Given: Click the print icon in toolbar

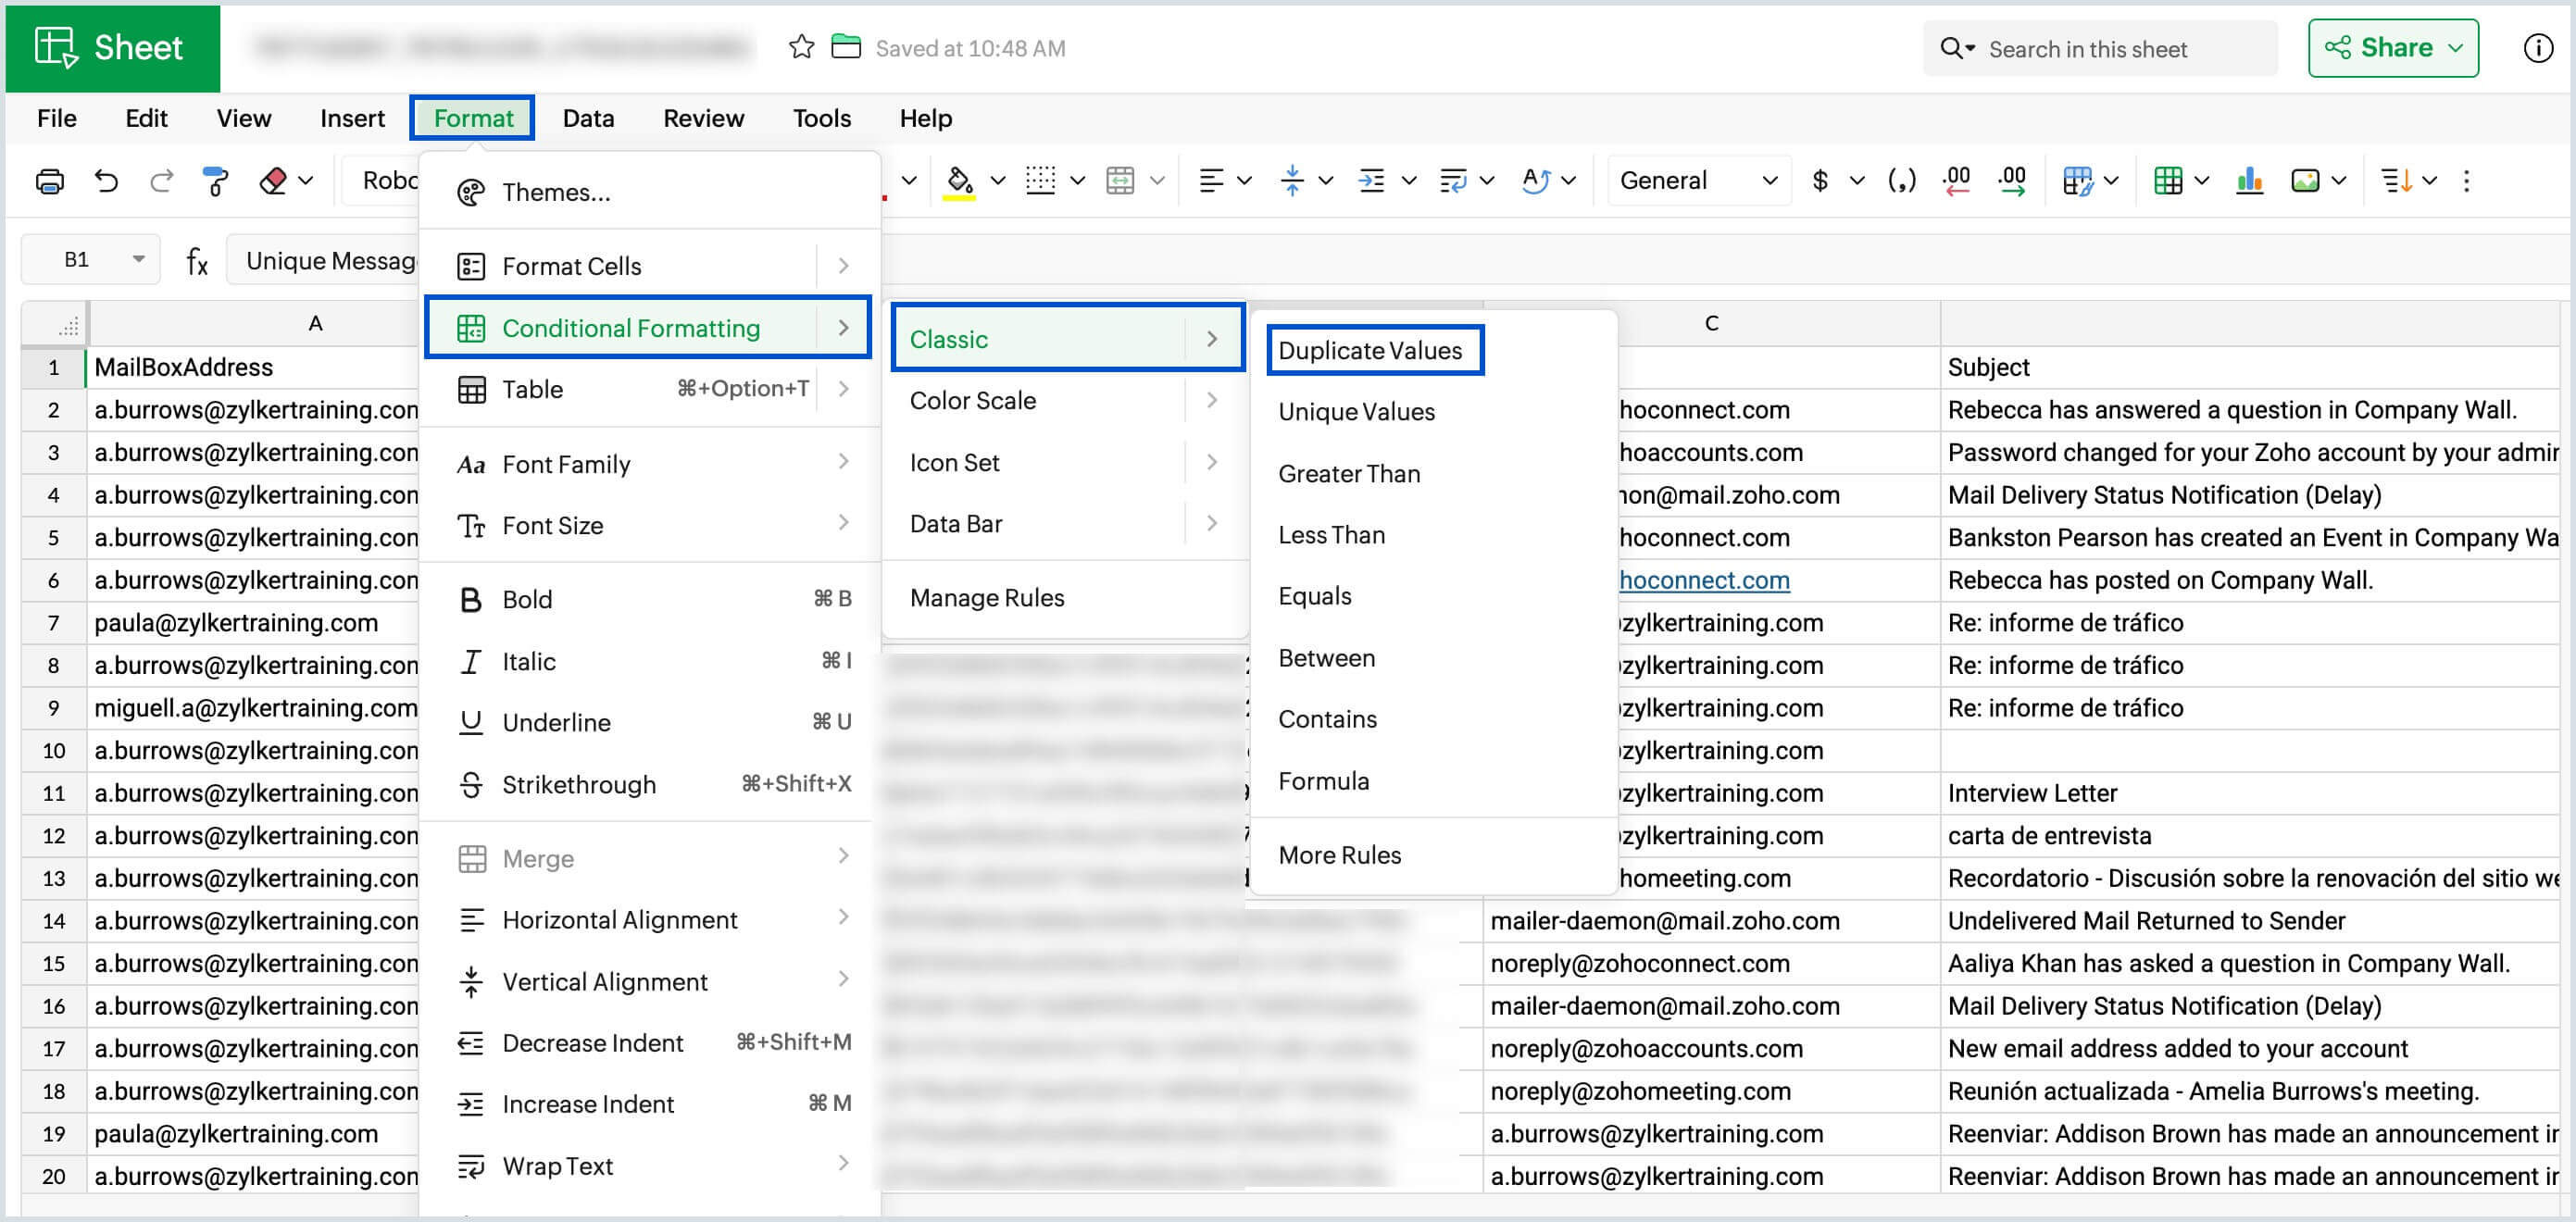Looking at the screenshot, I should (49, 181).
